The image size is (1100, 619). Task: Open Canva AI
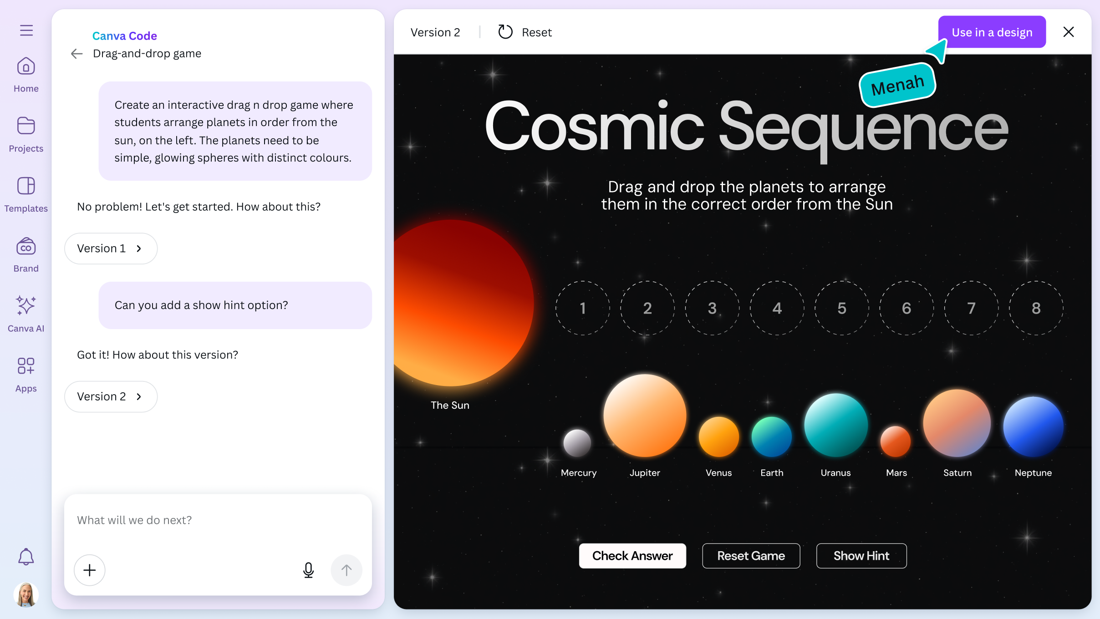(25, 312)
